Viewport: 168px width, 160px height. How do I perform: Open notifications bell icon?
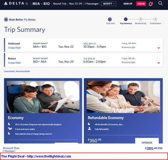pos(150,4)
